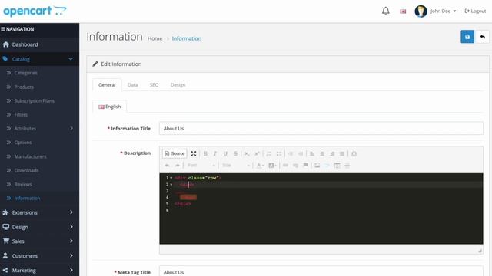This screenshot has width=492, height=276.
Task: Insert a bulleted list
Action: tap(278, 153)
